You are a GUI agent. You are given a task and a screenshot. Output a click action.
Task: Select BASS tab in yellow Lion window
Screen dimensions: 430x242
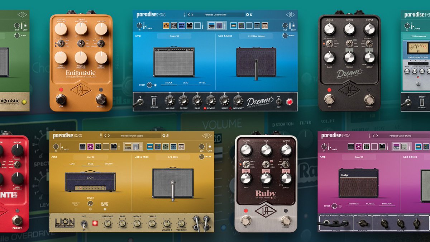pyautogui.click(x=90, y=164)
